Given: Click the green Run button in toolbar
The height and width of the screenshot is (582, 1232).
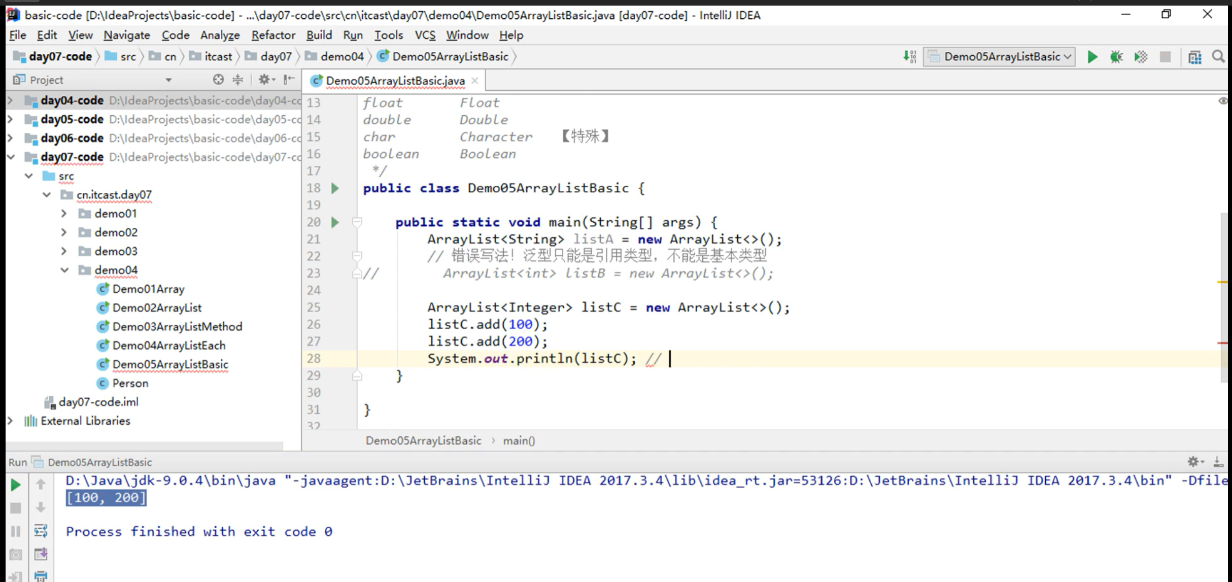Looking at the screenshot, I should tap(1092, 57).
